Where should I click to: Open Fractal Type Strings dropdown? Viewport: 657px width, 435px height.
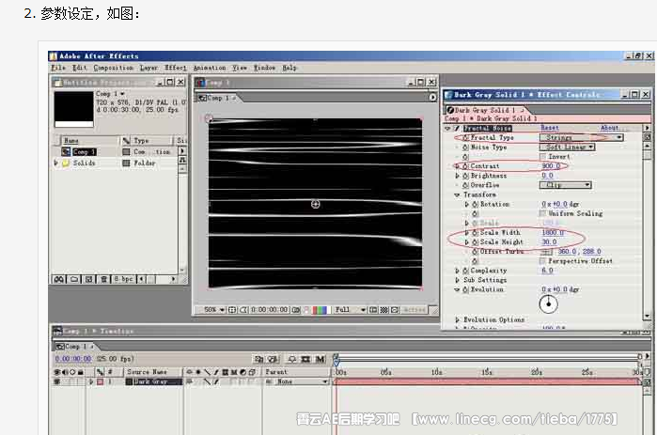(x=581, y=137)
